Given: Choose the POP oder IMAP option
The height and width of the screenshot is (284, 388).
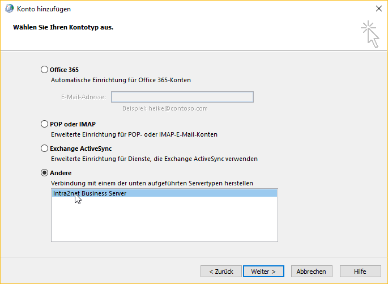Looking at the screenshot, I should [x=44, y=124].
